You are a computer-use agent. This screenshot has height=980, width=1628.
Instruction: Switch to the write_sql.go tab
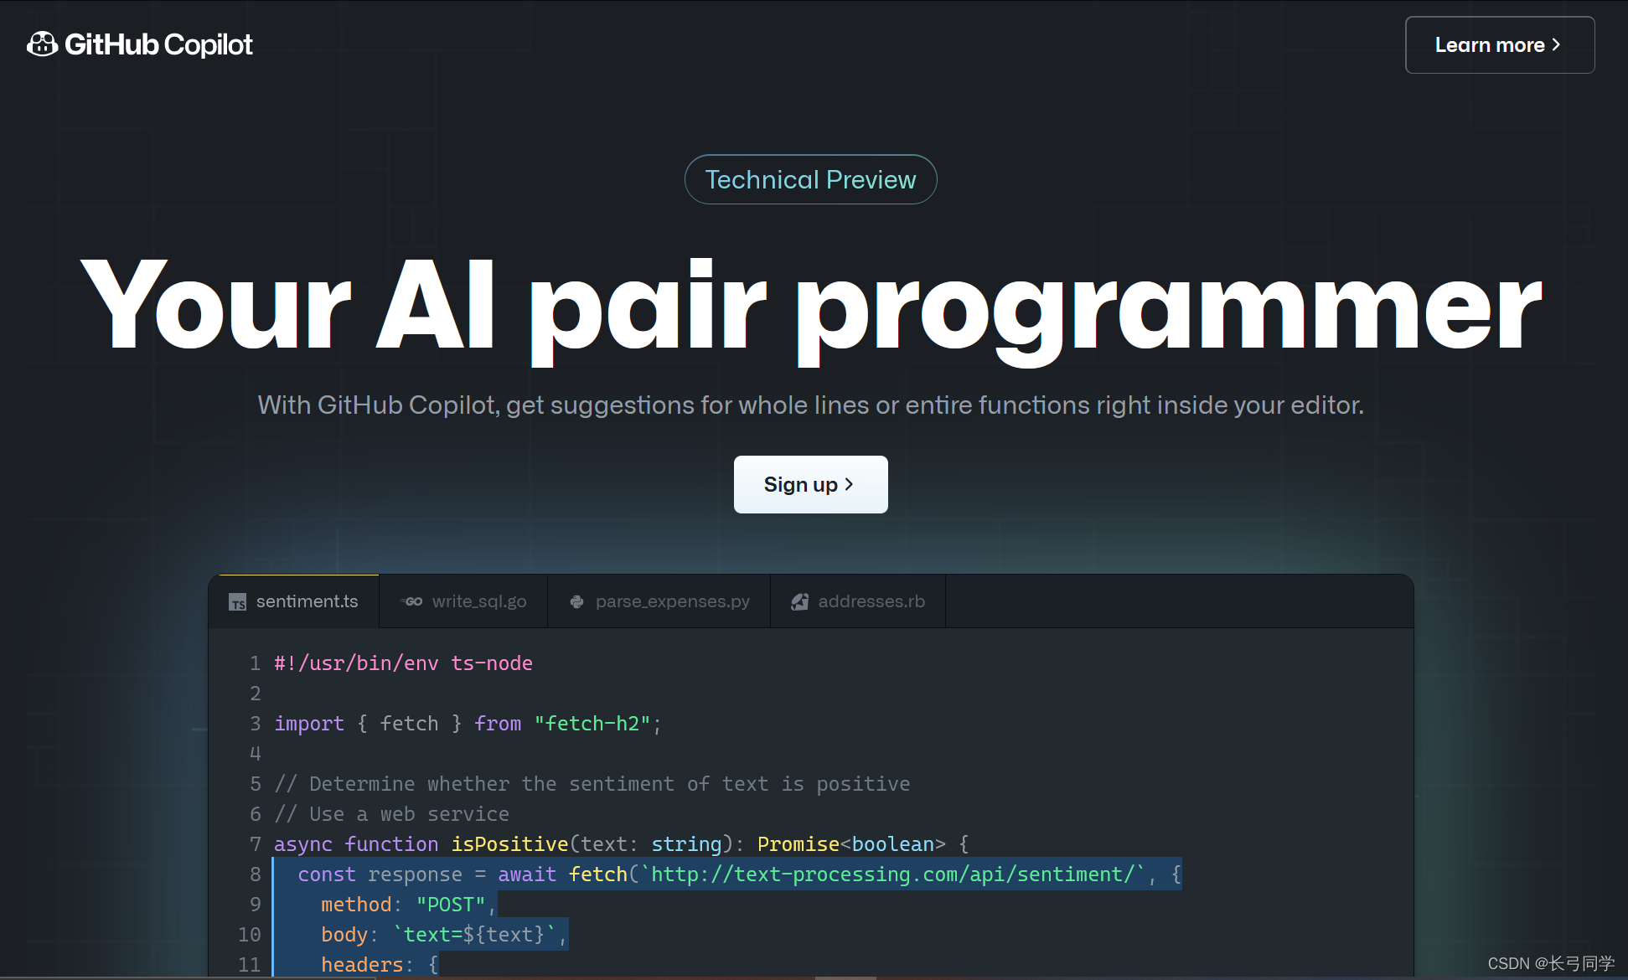pos(478,601)
